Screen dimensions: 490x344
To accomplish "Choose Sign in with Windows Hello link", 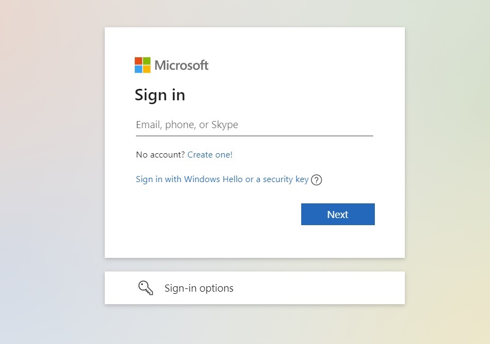I will [222, 179].
